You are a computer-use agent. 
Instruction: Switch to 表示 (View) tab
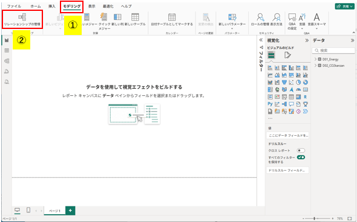click(x=92, y=7)
